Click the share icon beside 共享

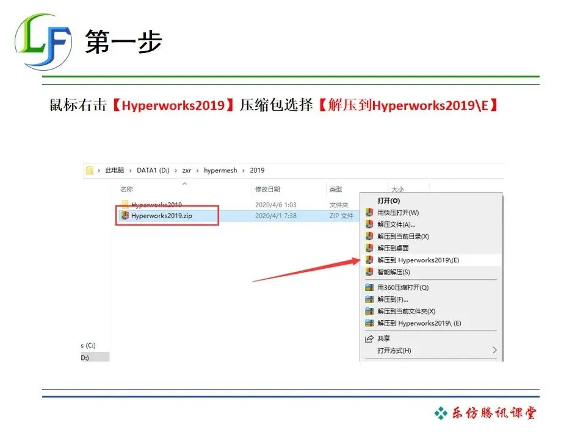[x=369, y=338]
